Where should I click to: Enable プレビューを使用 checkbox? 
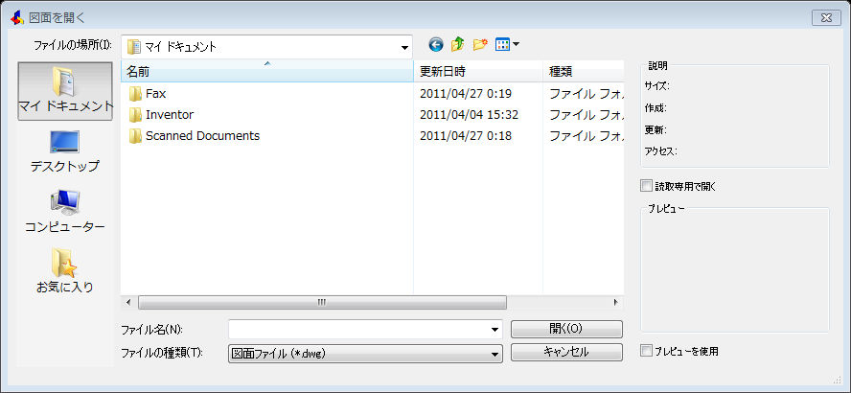click(646, 351)
